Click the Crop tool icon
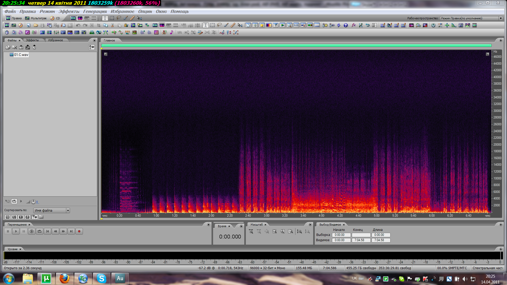This screenshot has height=285, width=507. (99, 25)
